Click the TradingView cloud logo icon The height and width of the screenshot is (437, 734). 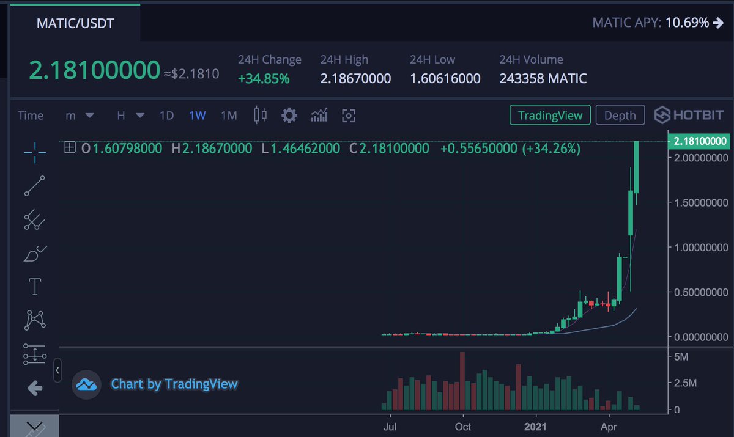click(x=86, y=384)
